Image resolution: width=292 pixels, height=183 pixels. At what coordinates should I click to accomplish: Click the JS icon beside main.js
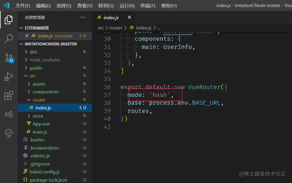(28, 132)
